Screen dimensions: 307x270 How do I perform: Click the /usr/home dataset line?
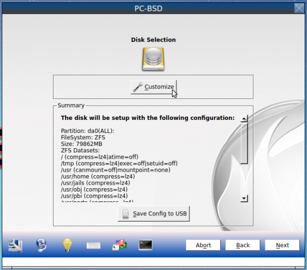click(98, 176)
